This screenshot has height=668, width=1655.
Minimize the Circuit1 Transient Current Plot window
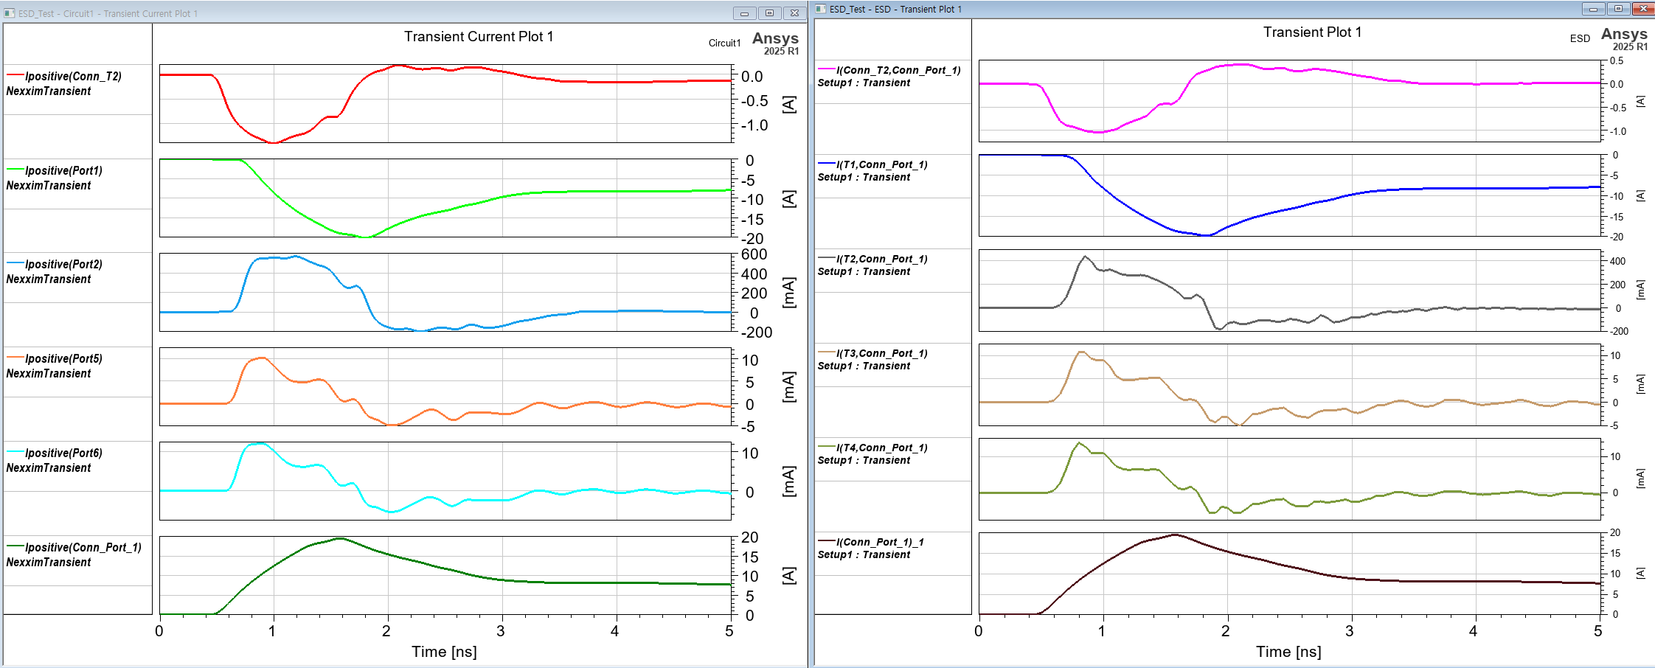tap(744, 13)
